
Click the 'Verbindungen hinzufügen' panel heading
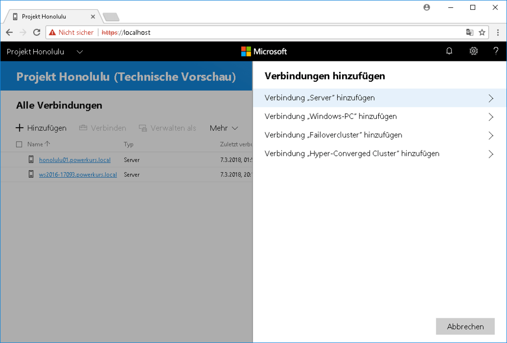pyautogui.click(x=325, y=76)
